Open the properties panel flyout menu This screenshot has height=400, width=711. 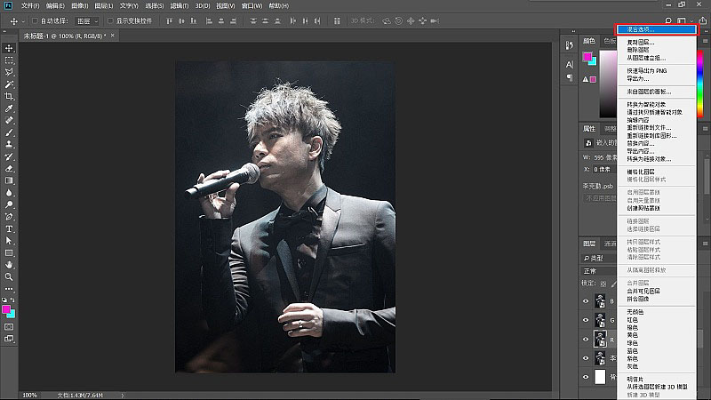(x=705, y=129)
